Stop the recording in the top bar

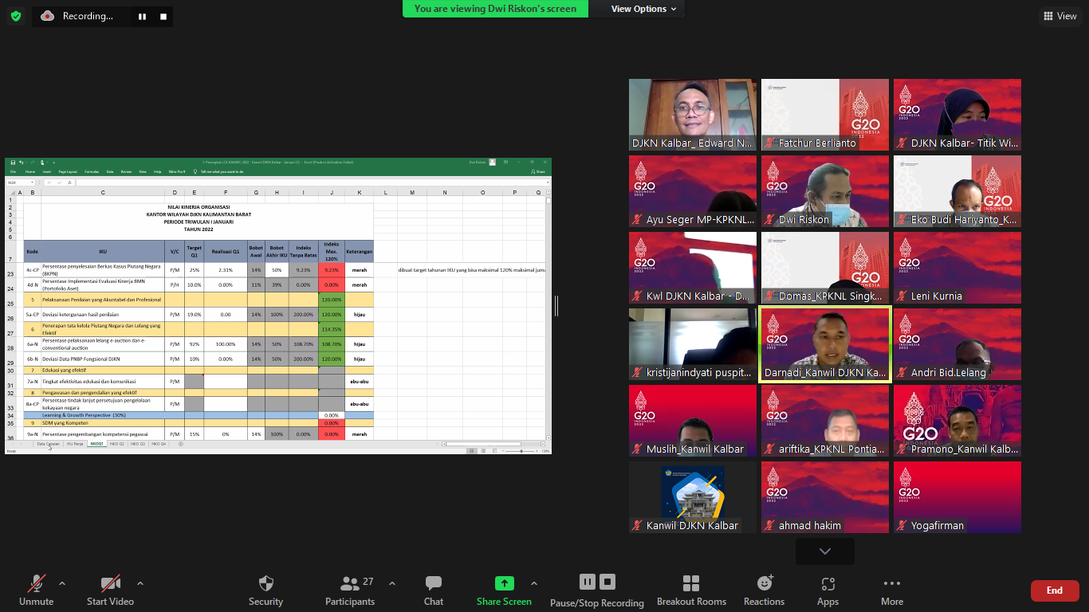163,16
